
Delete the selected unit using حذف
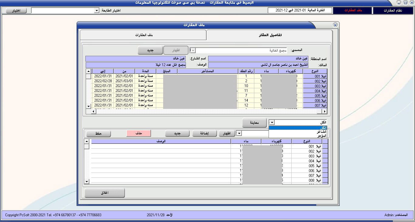[139, 133]
